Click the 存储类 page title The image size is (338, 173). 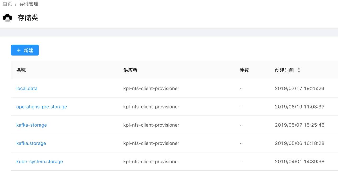28,18
